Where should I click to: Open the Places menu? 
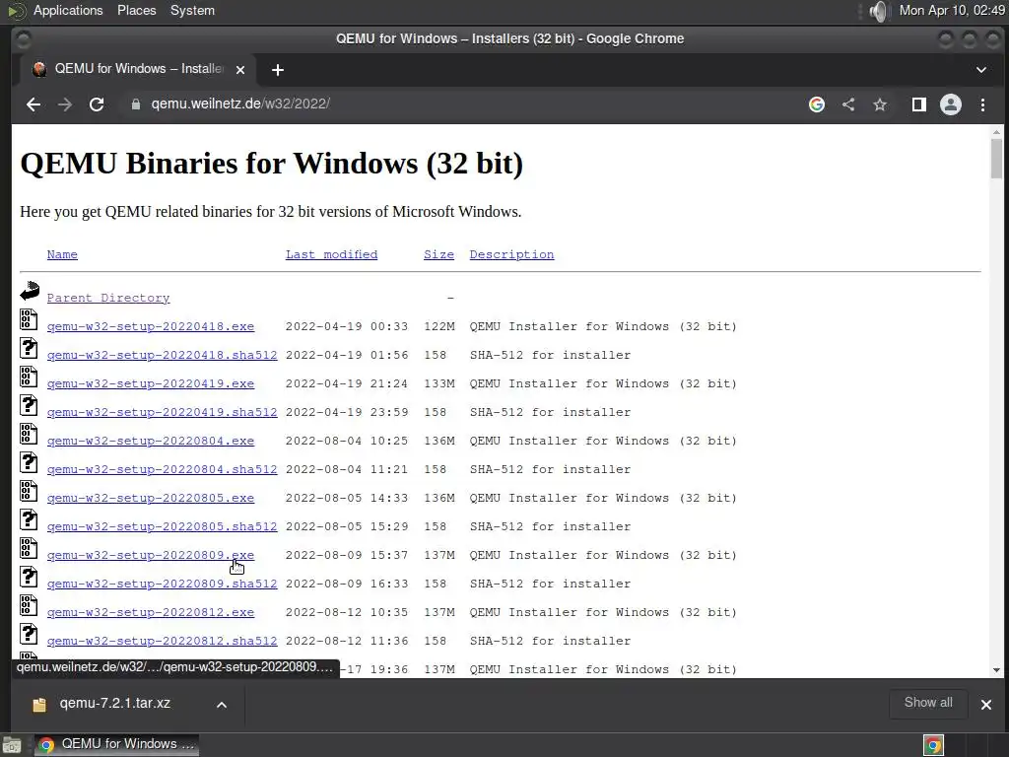pyautogui.click(x=136, y=10)
